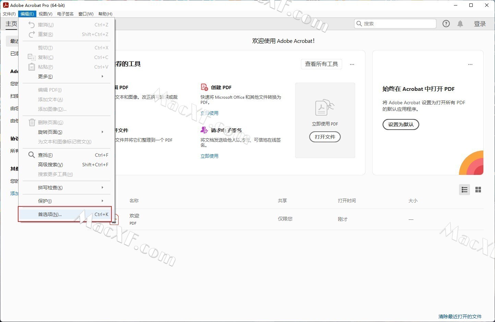
Task: Click the 复制(C) copy icon
Action: pos(32,57)
